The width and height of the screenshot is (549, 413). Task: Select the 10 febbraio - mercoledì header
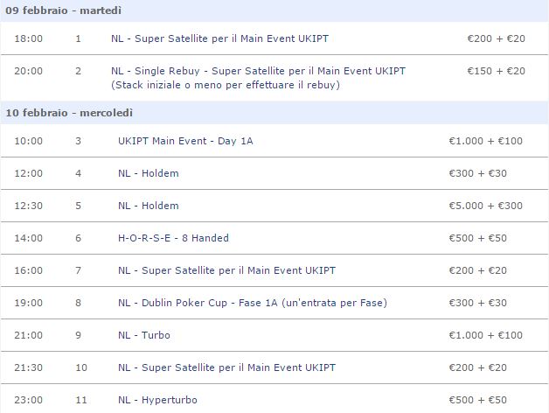click(x=274, y=113)
